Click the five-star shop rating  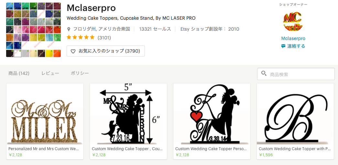81,37
